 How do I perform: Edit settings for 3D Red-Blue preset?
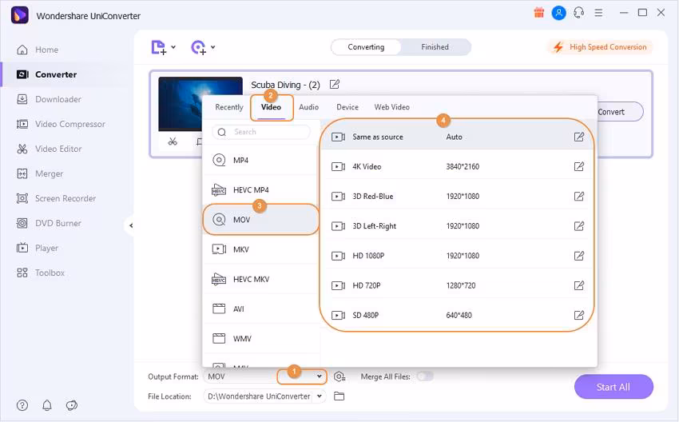579,197
